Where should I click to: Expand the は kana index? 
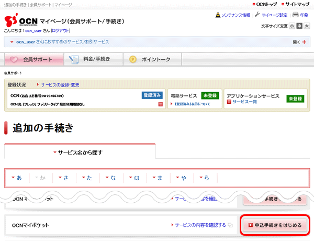134,178
